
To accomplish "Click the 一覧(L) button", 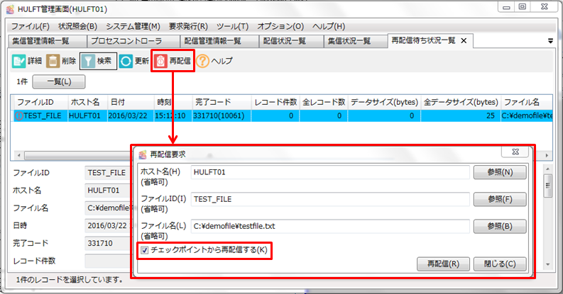I will click(x=59, y=81).
